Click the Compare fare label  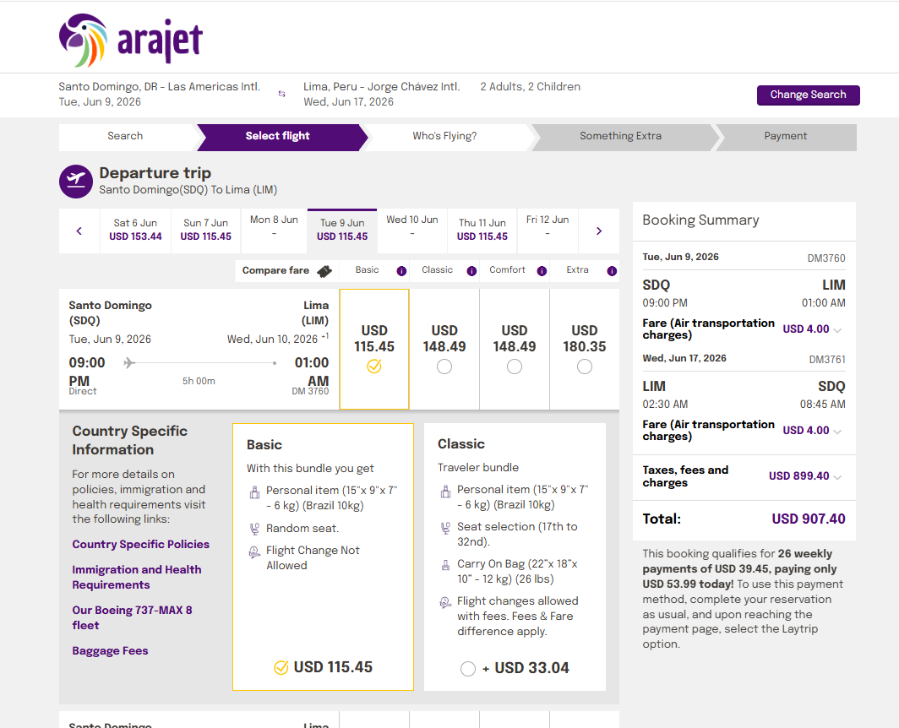click(x=275, y=270)
